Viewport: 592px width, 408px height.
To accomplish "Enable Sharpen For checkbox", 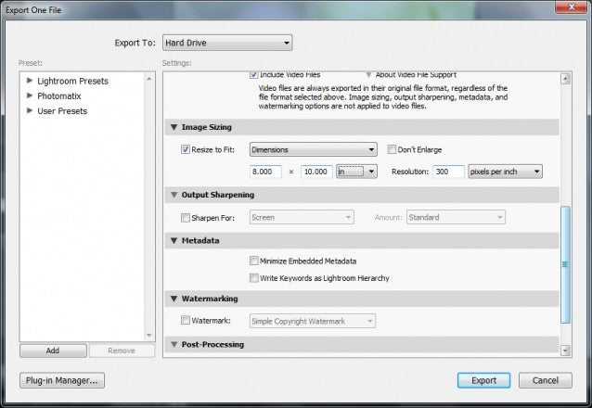I will point(185,218).
